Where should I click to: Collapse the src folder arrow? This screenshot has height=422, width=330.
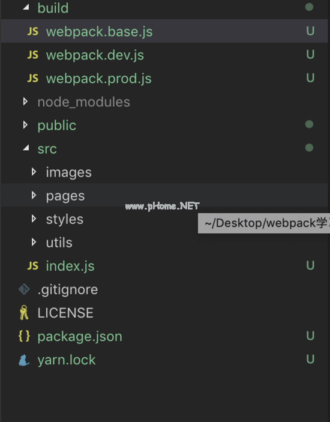point(26,148)
